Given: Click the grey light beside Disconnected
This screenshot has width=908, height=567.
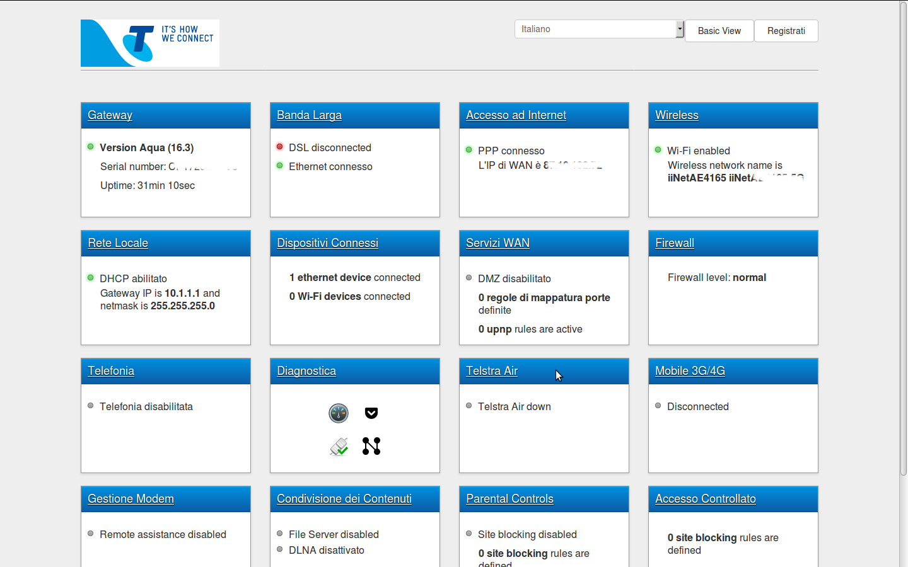Looking at the screenshot, I should (658, 406).
